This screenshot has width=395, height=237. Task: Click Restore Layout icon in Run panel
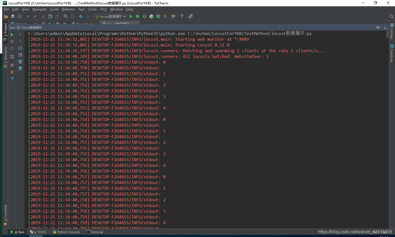point(12,57)
